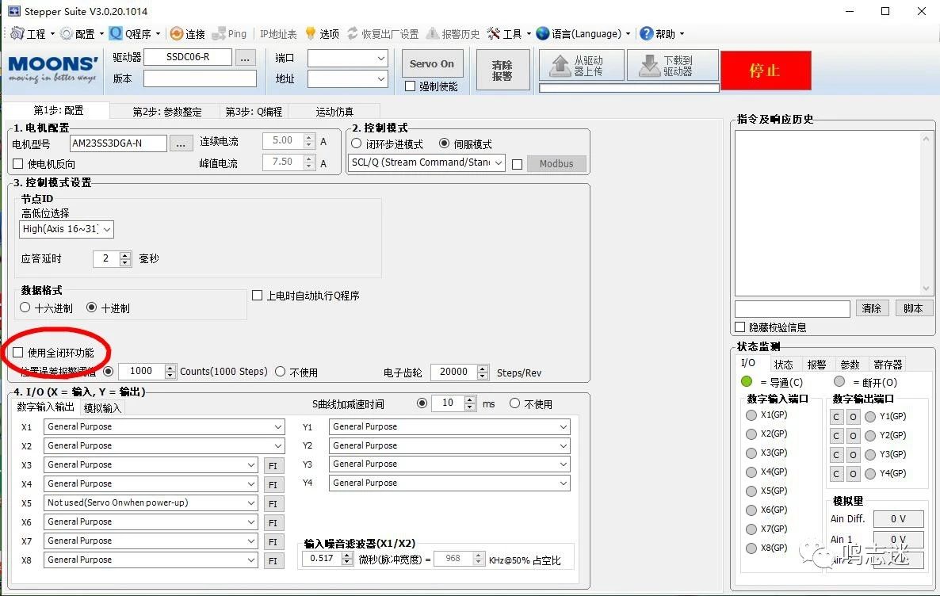Viewport: 940px width, 596px height.
Task: Click the command entry field
Action: (x=793, y=309)
